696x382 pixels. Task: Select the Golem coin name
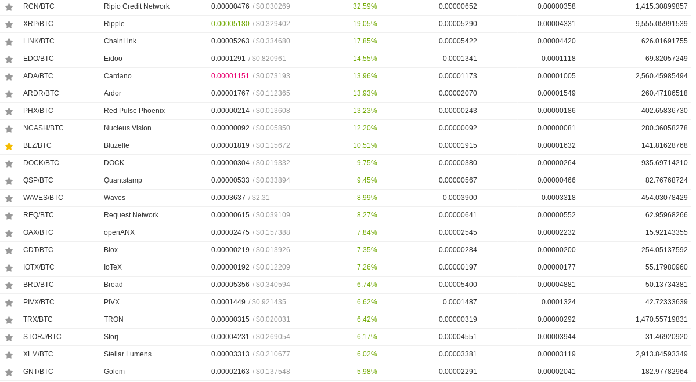114,372
